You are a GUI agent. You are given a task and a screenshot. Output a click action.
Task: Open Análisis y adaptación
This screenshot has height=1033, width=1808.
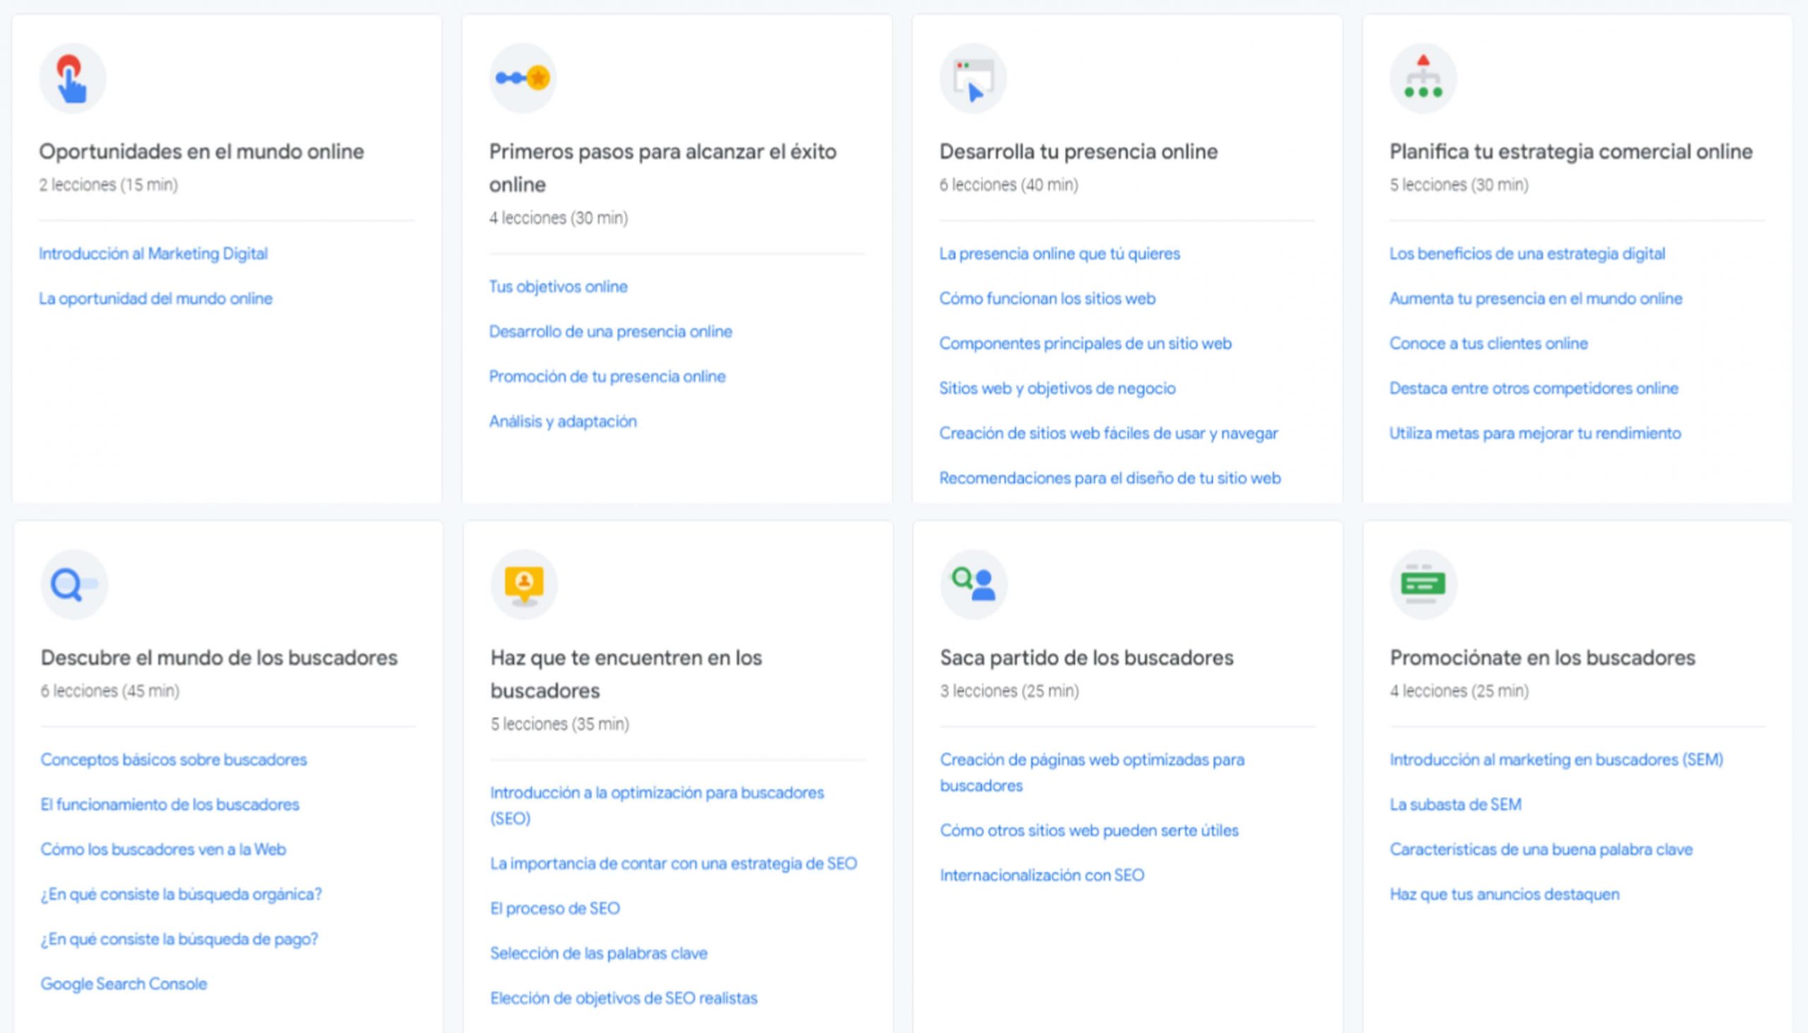[x=562, y=422]
